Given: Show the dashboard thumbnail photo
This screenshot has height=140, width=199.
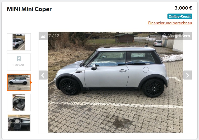Looking at the screenshot, I should tap(19, 123).
